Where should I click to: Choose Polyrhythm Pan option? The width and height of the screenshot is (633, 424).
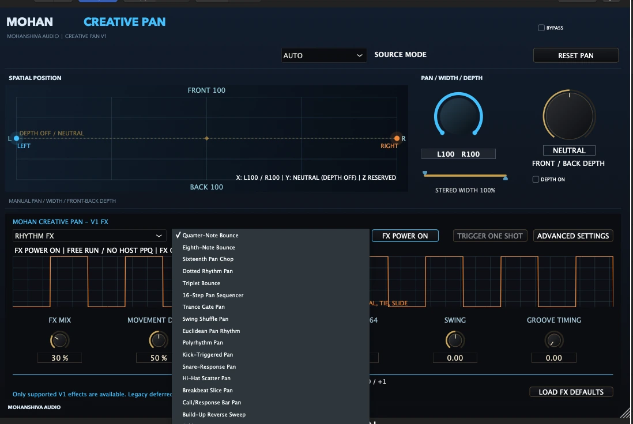[x=270, y=343]
